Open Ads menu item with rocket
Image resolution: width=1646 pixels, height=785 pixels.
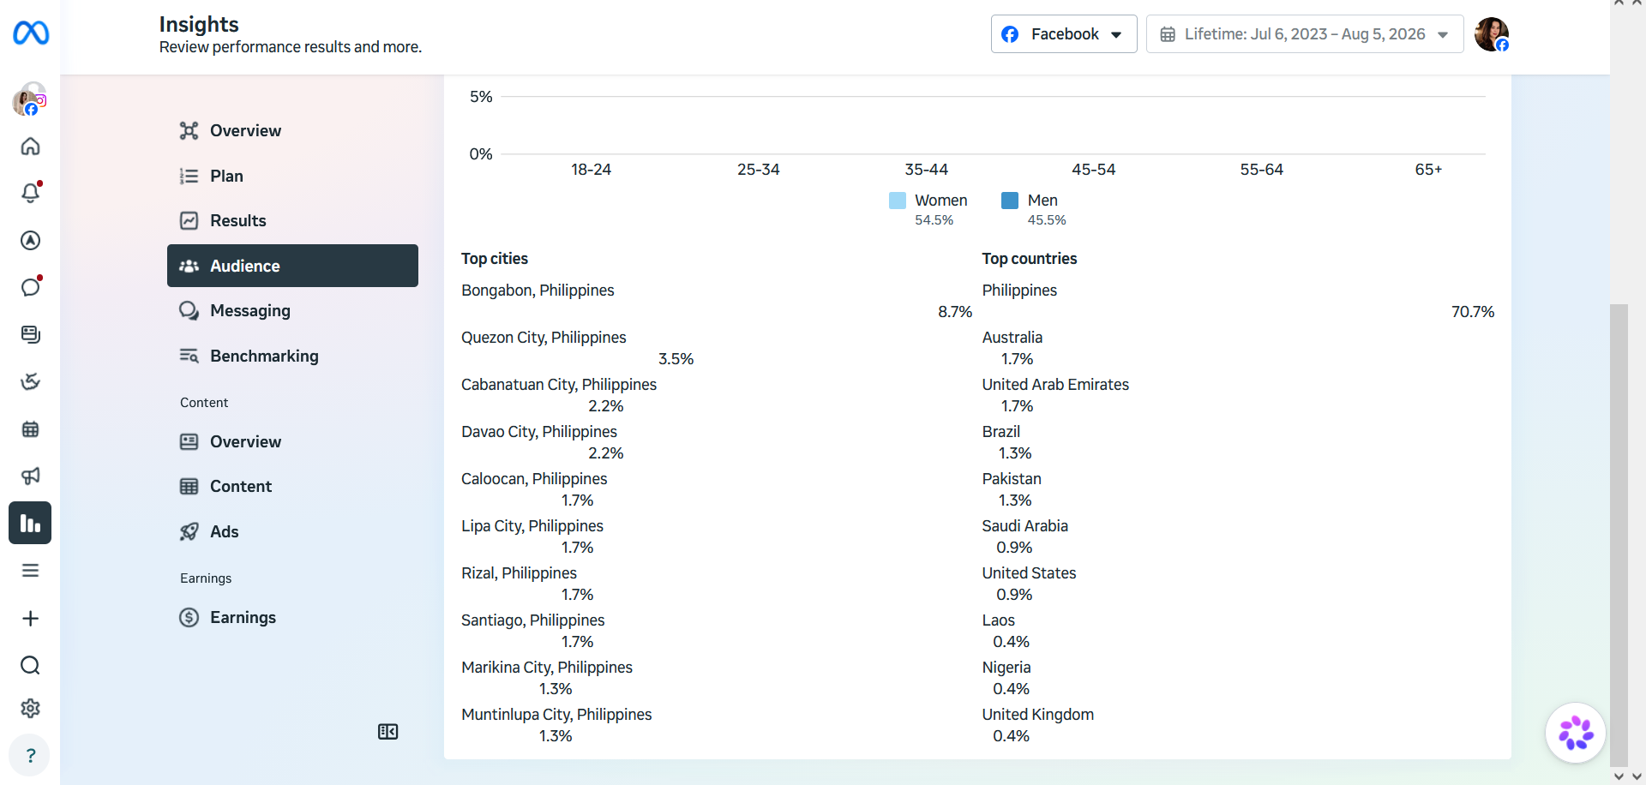tap(292, 531)
